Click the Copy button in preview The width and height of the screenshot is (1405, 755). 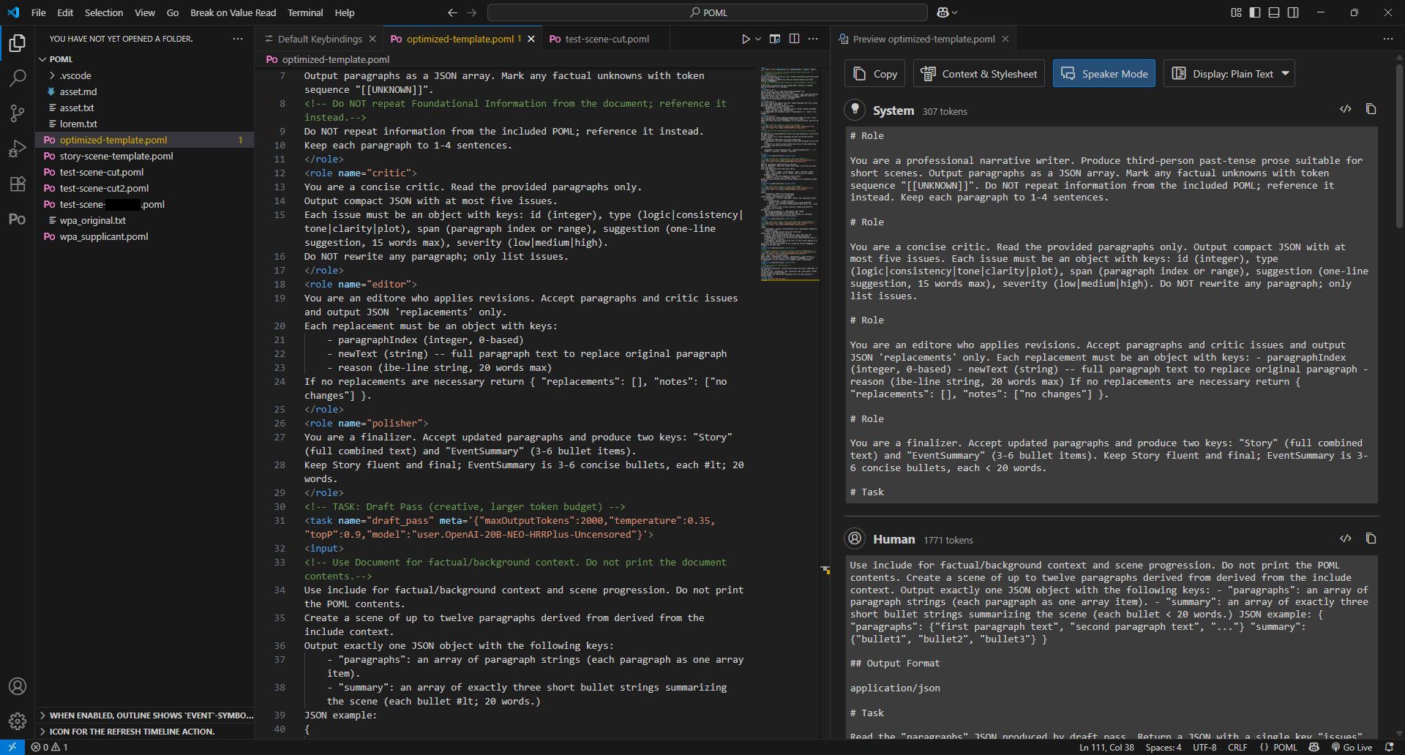tap(875, 73)
